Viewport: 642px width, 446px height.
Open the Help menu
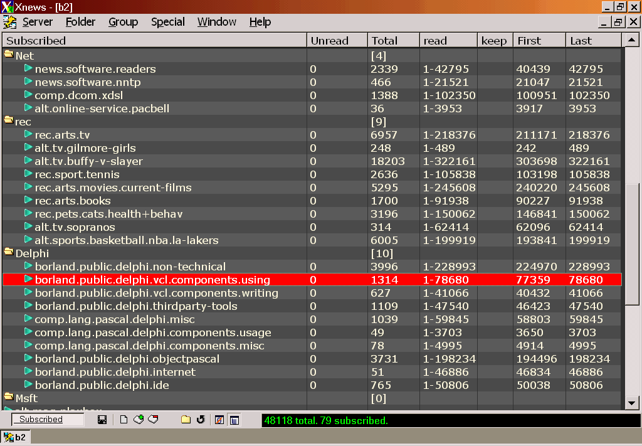[260, 22]
